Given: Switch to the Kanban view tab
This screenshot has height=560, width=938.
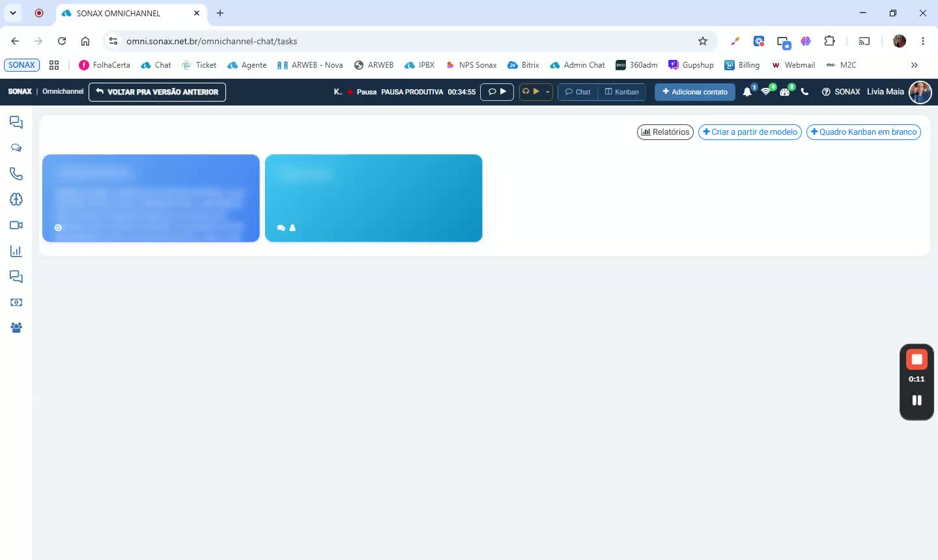Looking at the screenshot, I should [x=622, y=92].
